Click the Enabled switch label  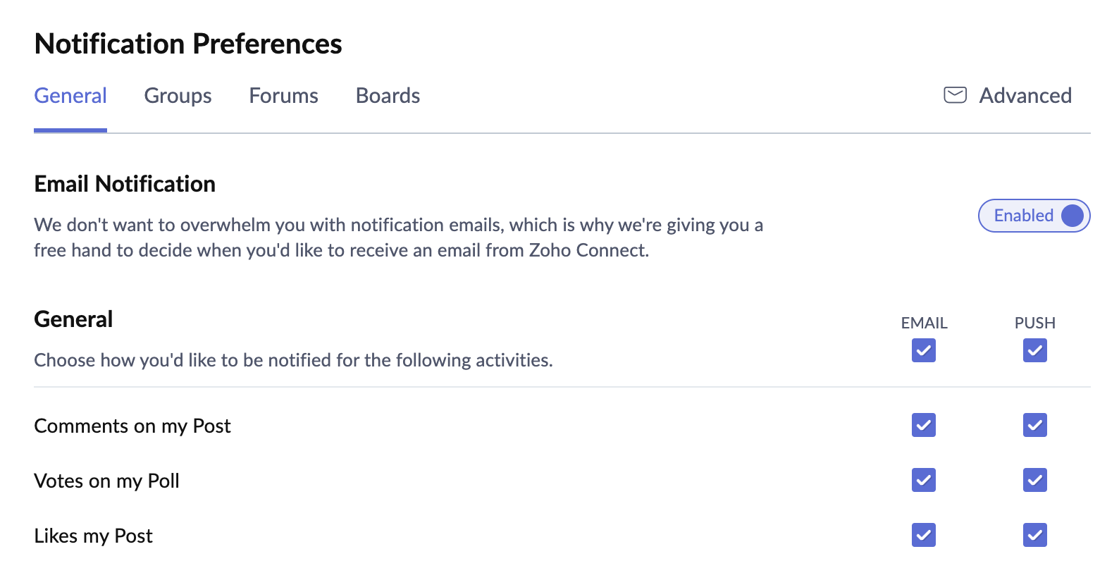(x=1022, y=216)
